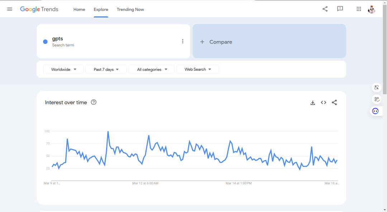
Task: Click the chart's highest peak at 100
Action: coord(108,132)
